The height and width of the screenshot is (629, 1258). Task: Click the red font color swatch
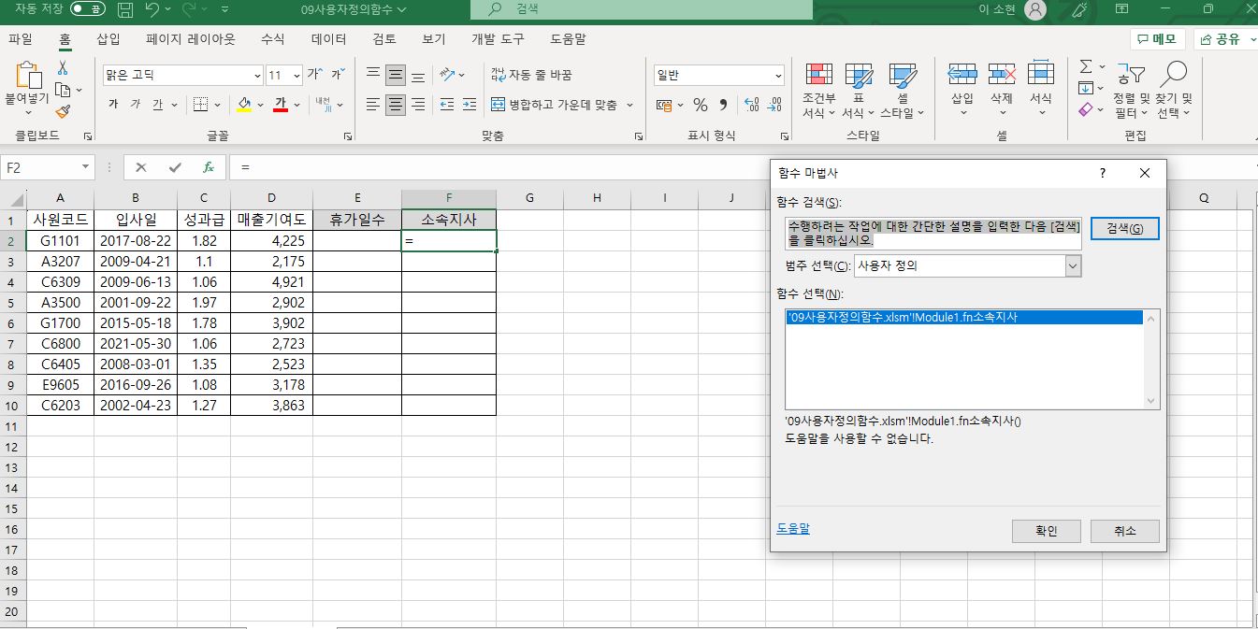280,105
